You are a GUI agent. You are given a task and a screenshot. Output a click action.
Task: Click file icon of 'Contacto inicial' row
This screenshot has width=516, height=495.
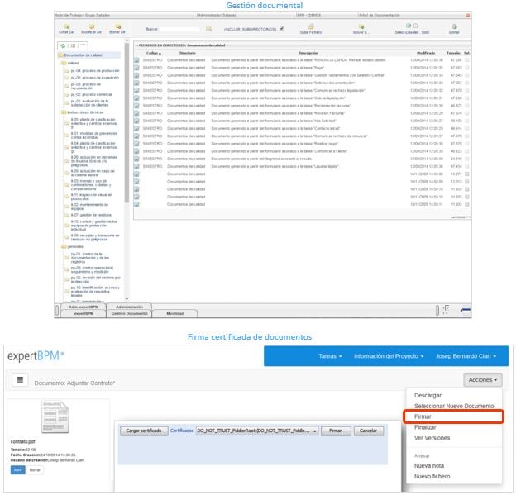click(x=136, y=128)
